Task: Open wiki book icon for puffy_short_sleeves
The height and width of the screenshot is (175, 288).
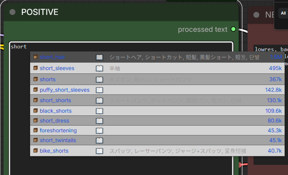Action: 99,90
